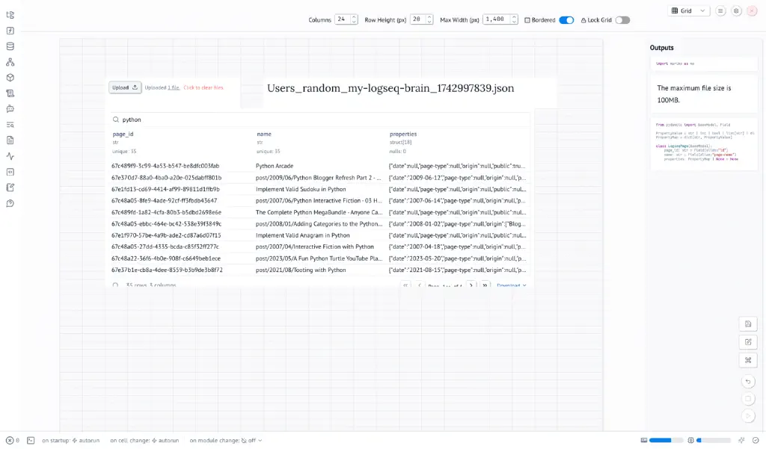
Task: Select 'Implement Valid Sudoku in Python' cell
Action: (x=301, y=189)
